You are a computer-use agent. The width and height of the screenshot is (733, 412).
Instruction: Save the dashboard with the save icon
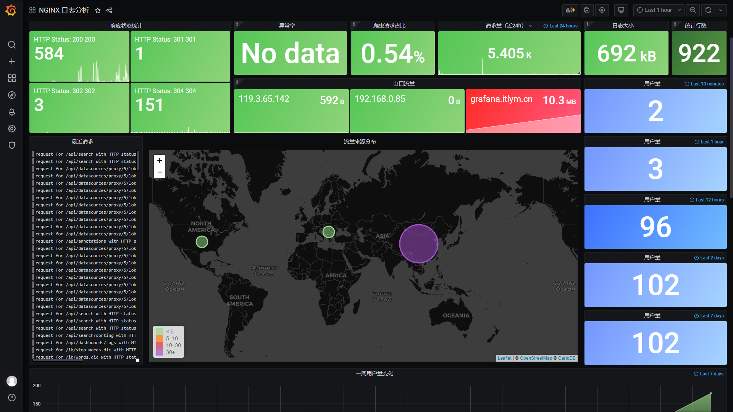click(x=587, y=10)
